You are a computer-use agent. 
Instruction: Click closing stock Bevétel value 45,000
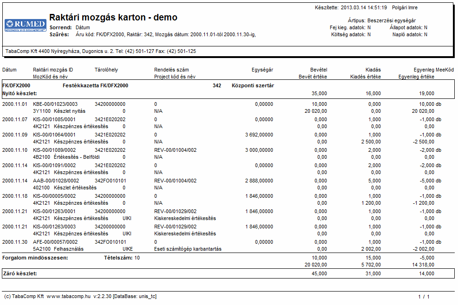pos(319,273)
